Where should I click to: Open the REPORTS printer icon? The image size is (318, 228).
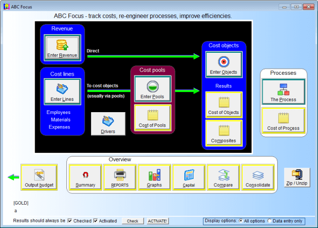pos(120,178)
